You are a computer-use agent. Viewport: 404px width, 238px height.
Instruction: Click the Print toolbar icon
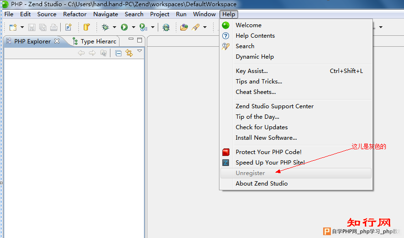[54, 27]
